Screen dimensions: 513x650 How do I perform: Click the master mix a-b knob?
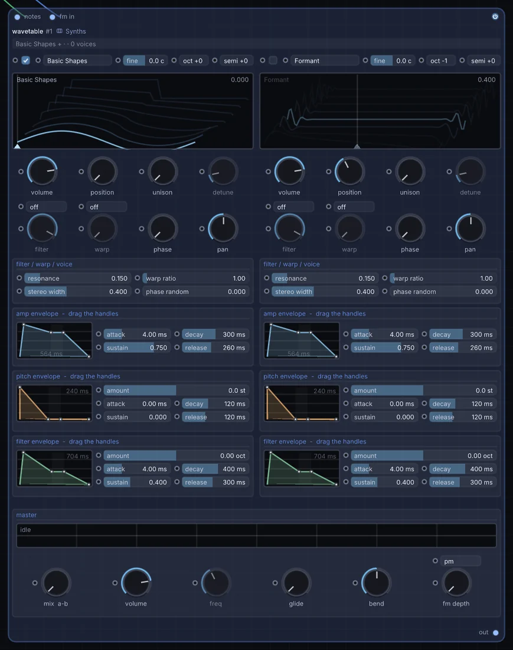point(56,583)
